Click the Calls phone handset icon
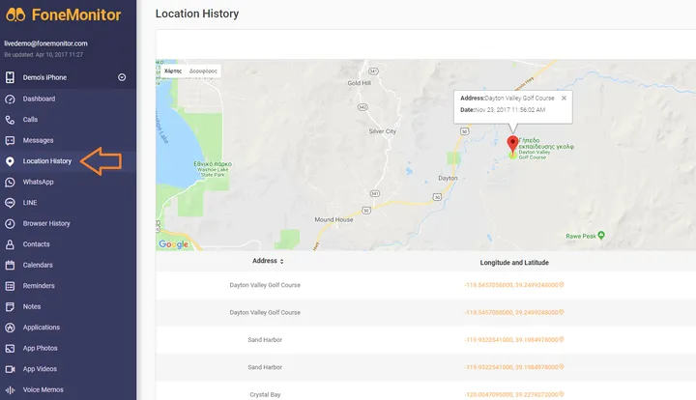 pos(10,120)
